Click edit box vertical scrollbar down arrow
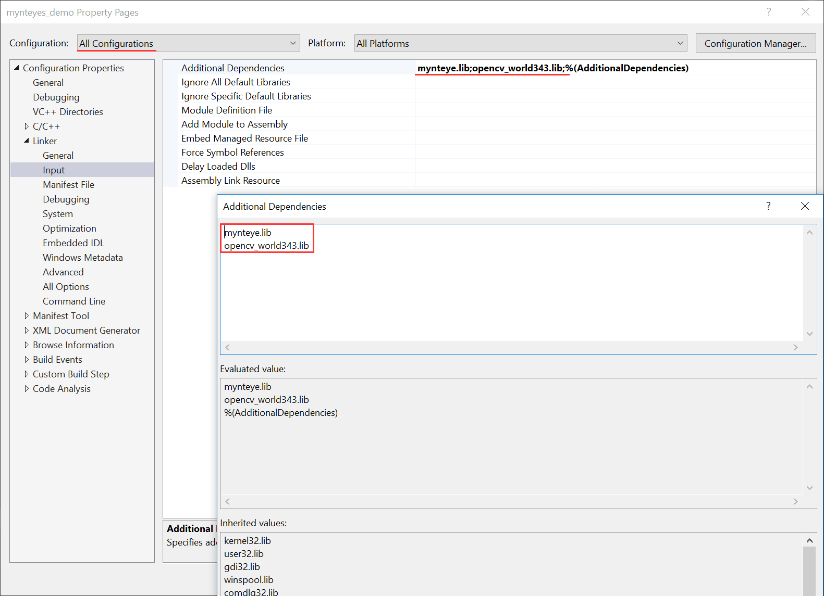824x596 pixels. point(809,334)
